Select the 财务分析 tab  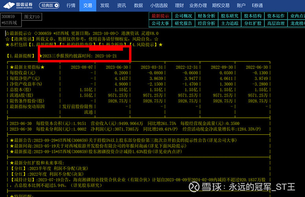point(207,16)
